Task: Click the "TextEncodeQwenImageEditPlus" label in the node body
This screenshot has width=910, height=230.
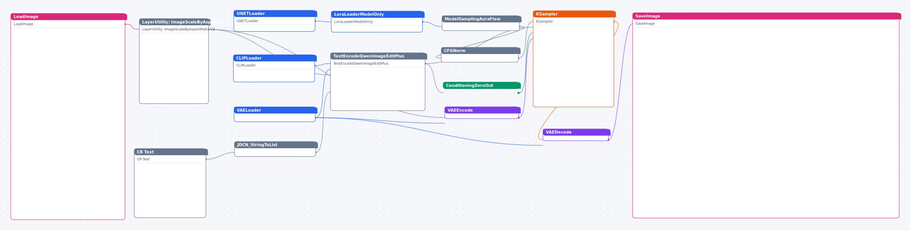Action: (361, 64)
